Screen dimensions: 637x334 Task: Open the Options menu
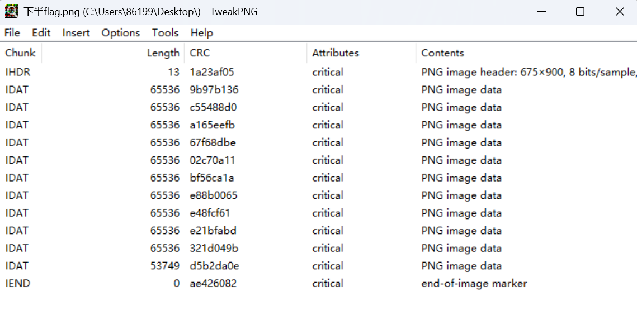click(121, 33)
